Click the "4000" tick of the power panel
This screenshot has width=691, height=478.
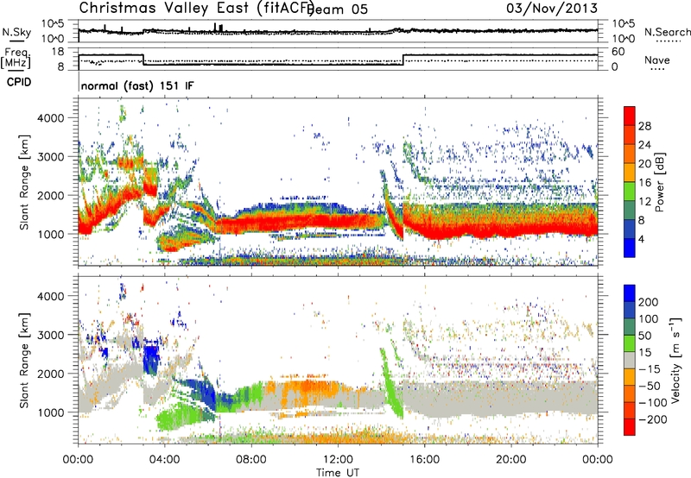tap(50, 118)
